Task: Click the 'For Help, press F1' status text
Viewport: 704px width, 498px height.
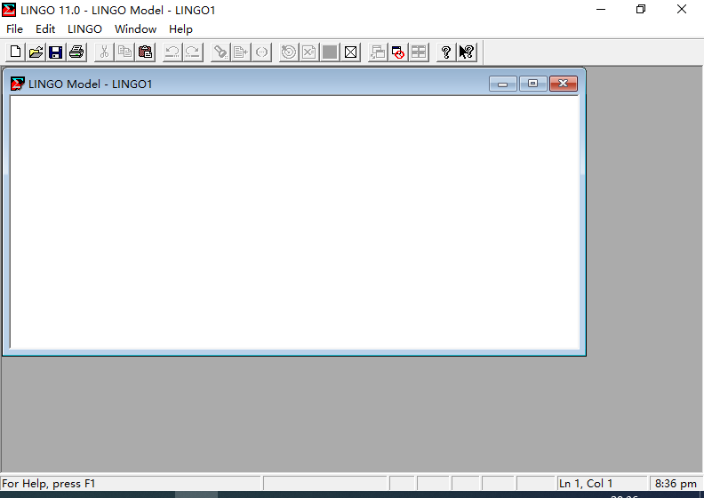Action: pos(49,484)
